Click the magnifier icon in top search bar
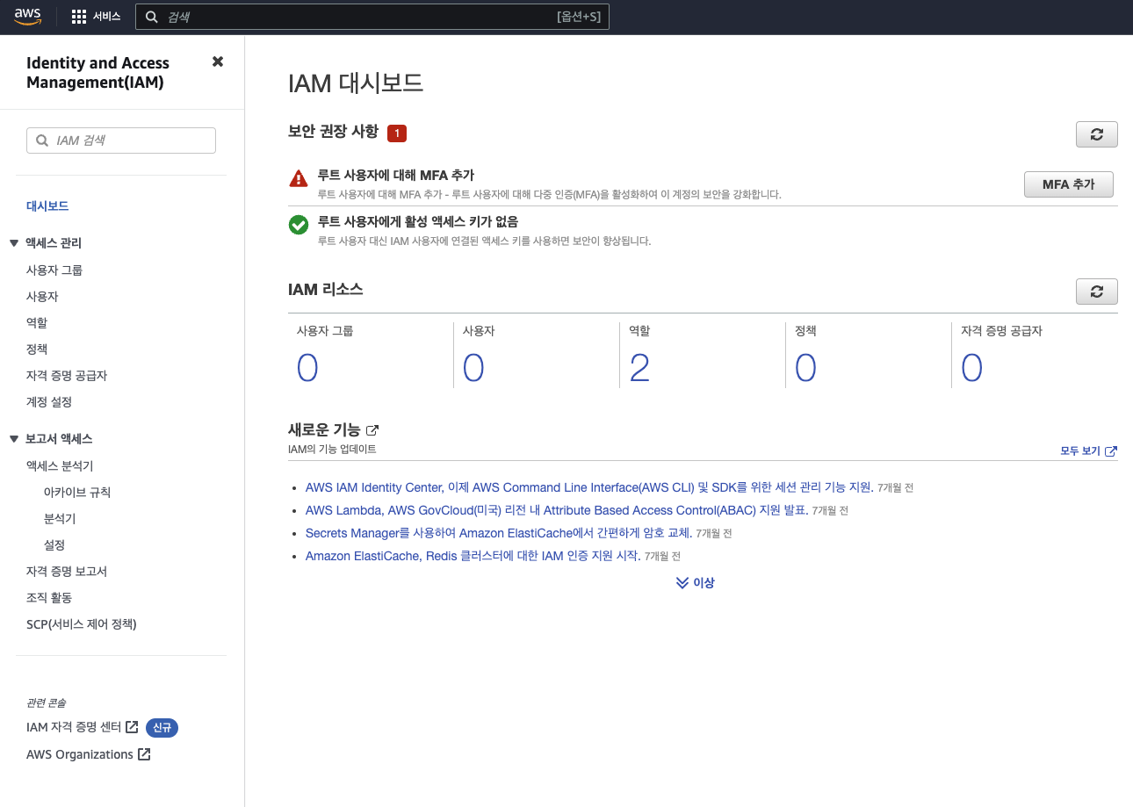Image resolution: width=1133 pixels, height=807 pixels. click(x=152, y=17)
